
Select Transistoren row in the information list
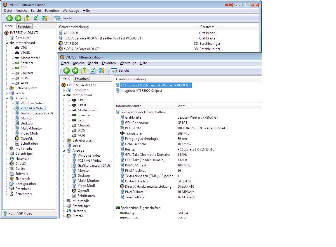click(188, 133)
